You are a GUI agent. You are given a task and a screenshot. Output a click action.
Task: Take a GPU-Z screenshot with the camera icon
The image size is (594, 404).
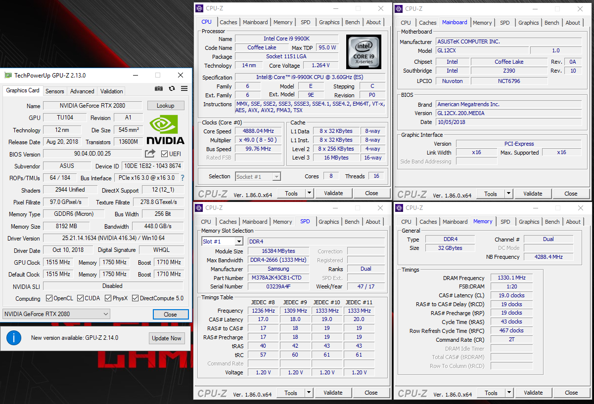pyautogui.click(x=159, y=88)
